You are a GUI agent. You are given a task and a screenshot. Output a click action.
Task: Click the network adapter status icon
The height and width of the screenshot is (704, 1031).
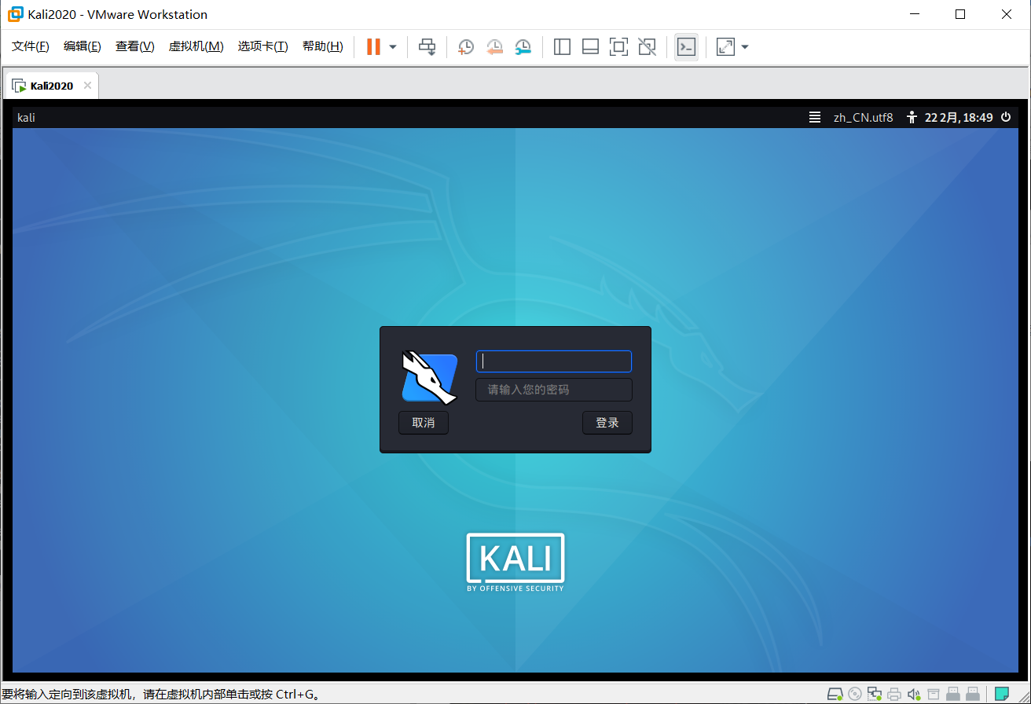point(875,694)
